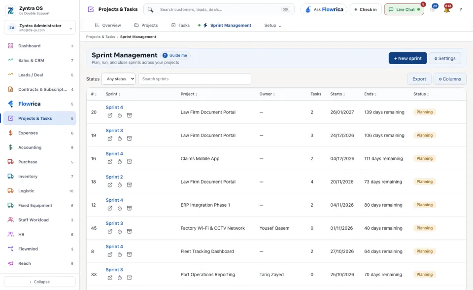Viewport: 473px width, 290px height.
Task: Open HR module in sidebar
Action: pyautogui.click(x=40, y=234)
